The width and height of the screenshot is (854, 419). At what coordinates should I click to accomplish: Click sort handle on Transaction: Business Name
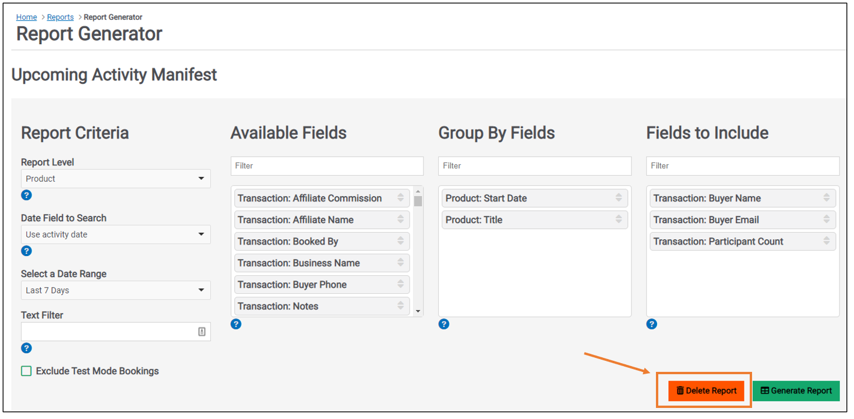click(400, 262)
